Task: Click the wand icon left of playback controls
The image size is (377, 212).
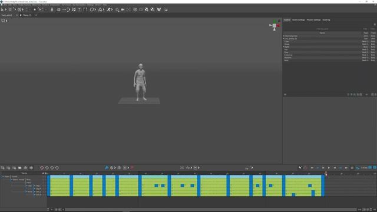Action: 300,167
